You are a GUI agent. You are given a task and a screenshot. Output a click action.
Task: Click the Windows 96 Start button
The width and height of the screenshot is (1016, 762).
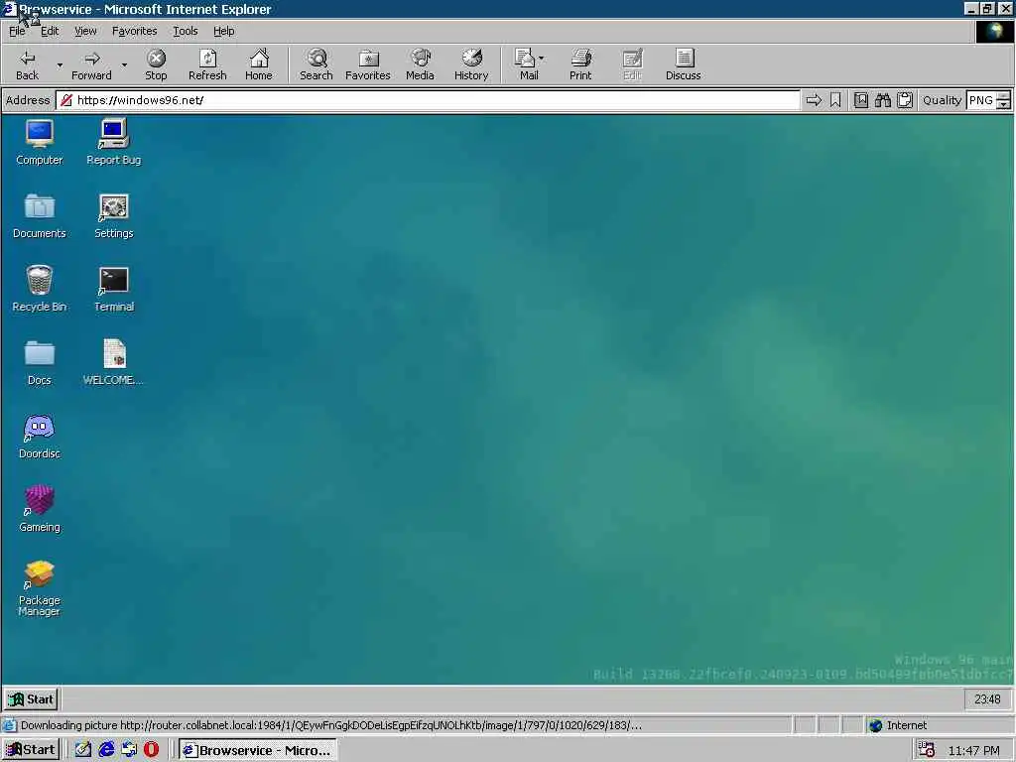tap(32, 699)
